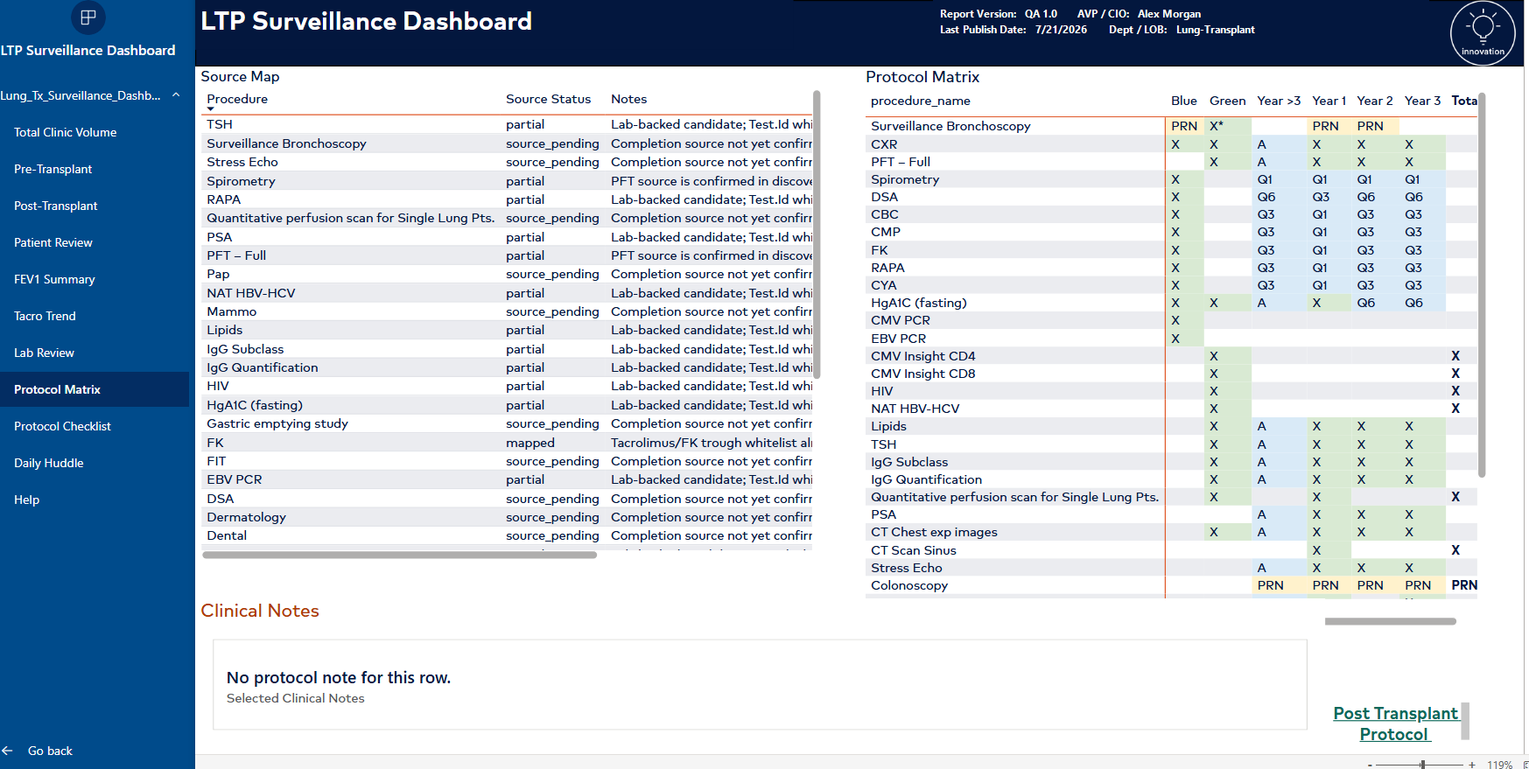The image size is (1529, 769).
Task: Click Protocol Matrix vertical scrollbar
Action: [x=1481, y=285]
